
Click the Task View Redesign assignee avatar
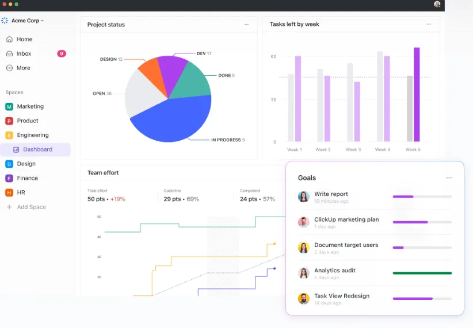(x=303, y=299)
